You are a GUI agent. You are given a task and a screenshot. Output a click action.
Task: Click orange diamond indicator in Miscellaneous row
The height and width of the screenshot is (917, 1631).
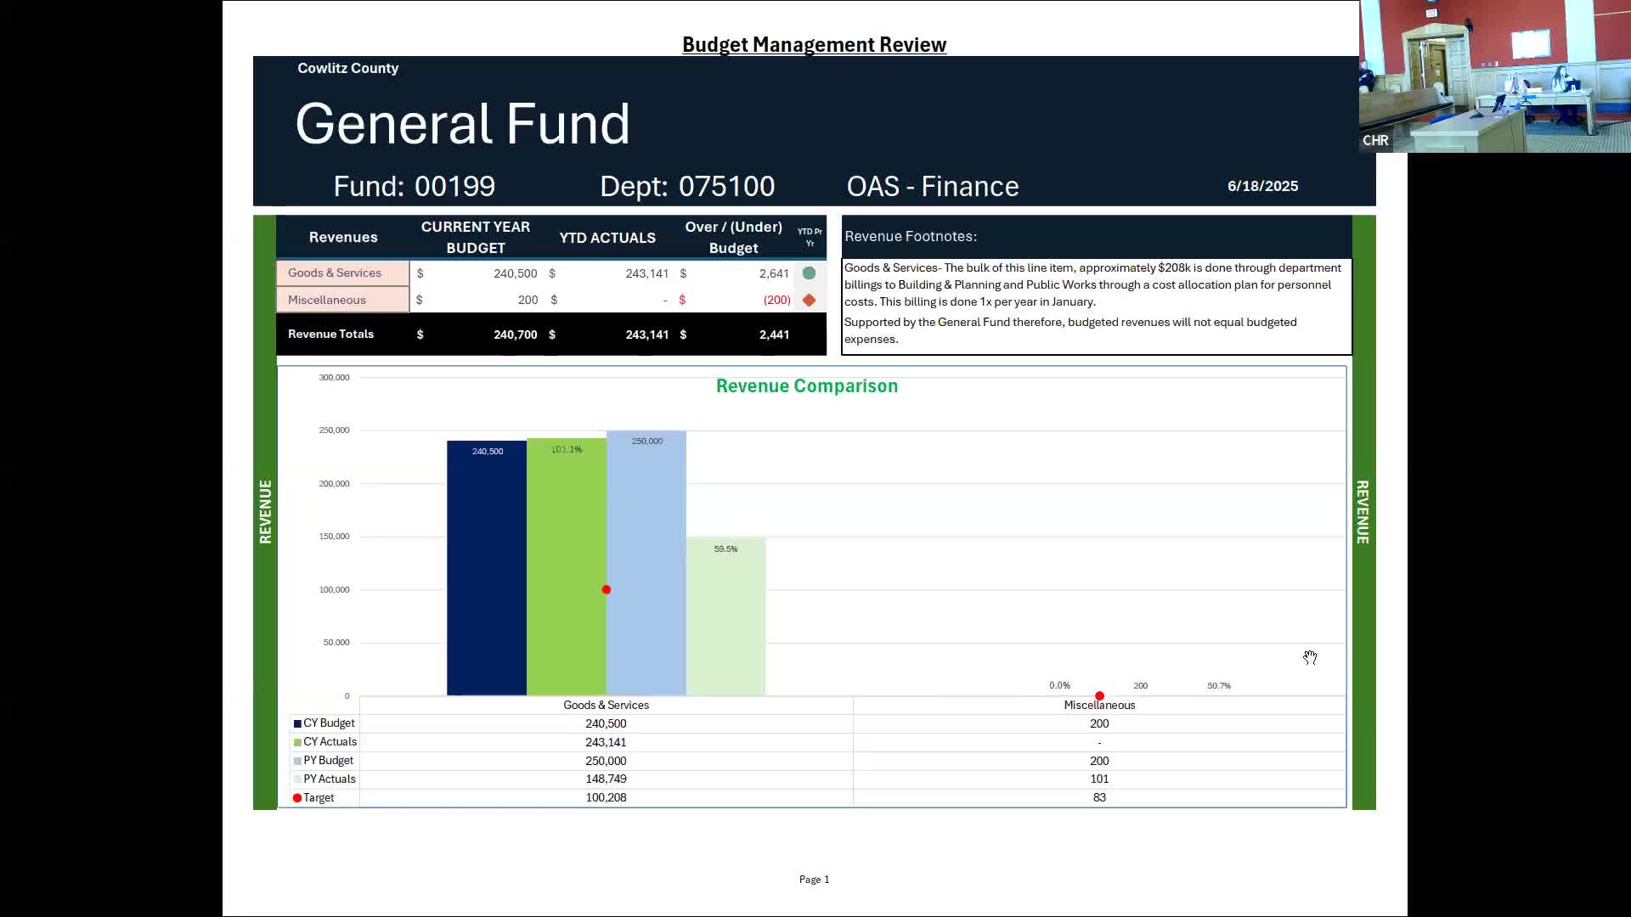click(809, 300)
